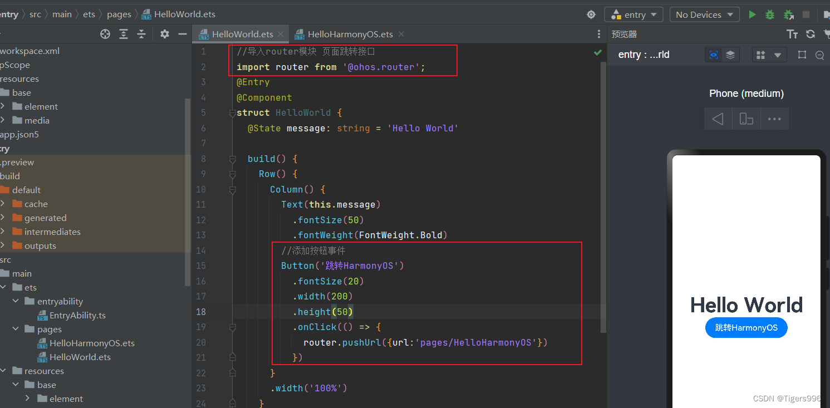Collapse all nodes in project tree
Image resolution: width=830 pixels, height=408 pixels.
pos(141,34)
